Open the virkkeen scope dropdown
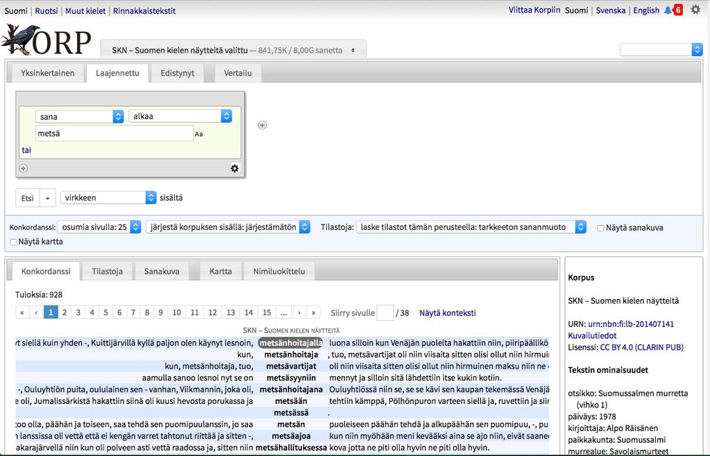This screenshot has width=710, height=456. click(x=108, y=198)
